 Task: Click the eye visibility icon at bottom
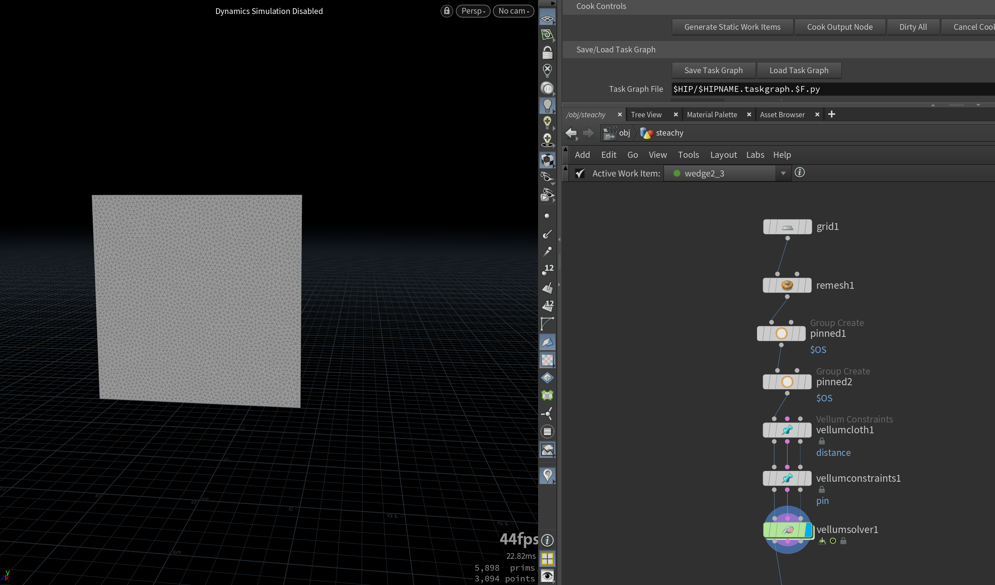(x=547, y=576)
